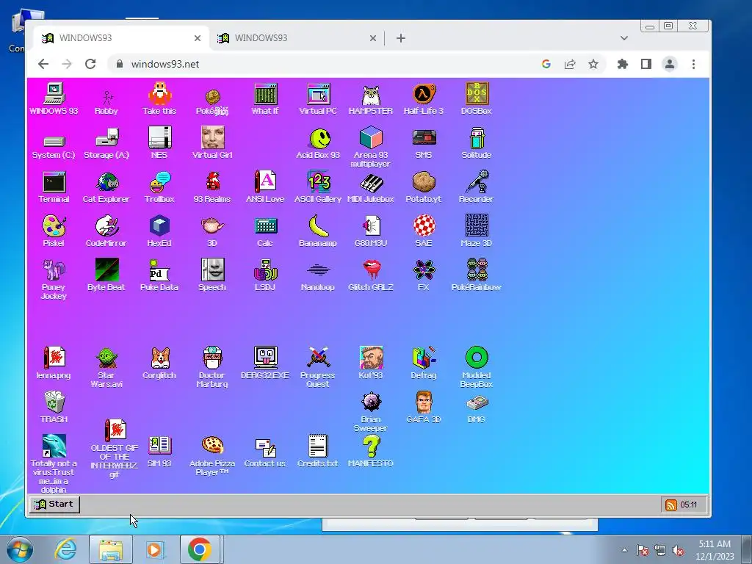Open the Credits.txt file icon
This screenshot has width=752, height=564.
click(318, 446)
